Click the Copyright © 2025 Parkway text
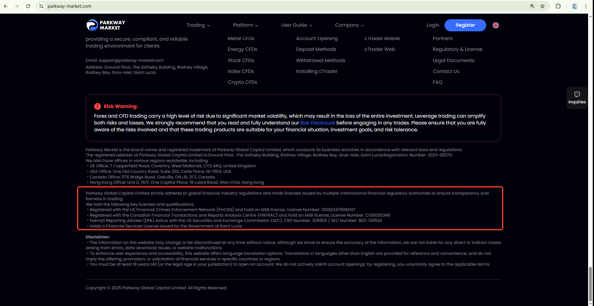The height and width of the screenshot is (306, 594). [x=157, y=288]
